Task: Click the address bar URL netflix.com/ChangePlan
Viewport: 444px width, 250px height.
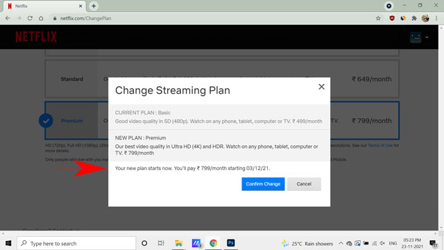Action: [85, 19]
